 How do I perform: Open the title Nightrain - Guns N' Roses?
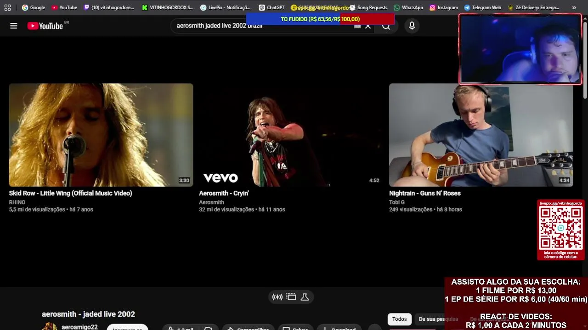click(425, 193)
